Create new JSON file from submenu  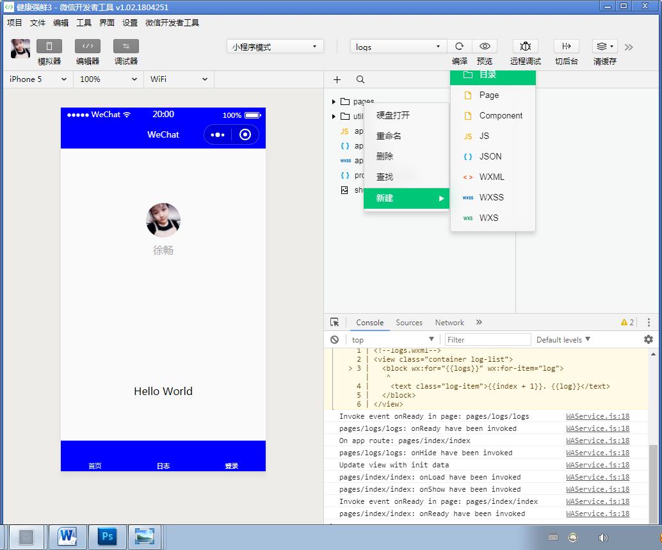(x=493, y=156)
